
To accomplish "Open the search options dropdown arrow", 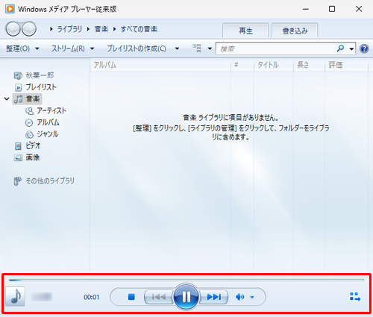I will click(351, 48).
